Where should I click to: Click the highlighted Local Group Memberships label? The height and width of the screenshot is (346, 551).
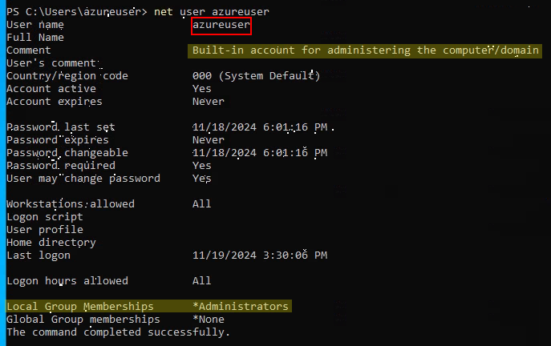point(80,306)
